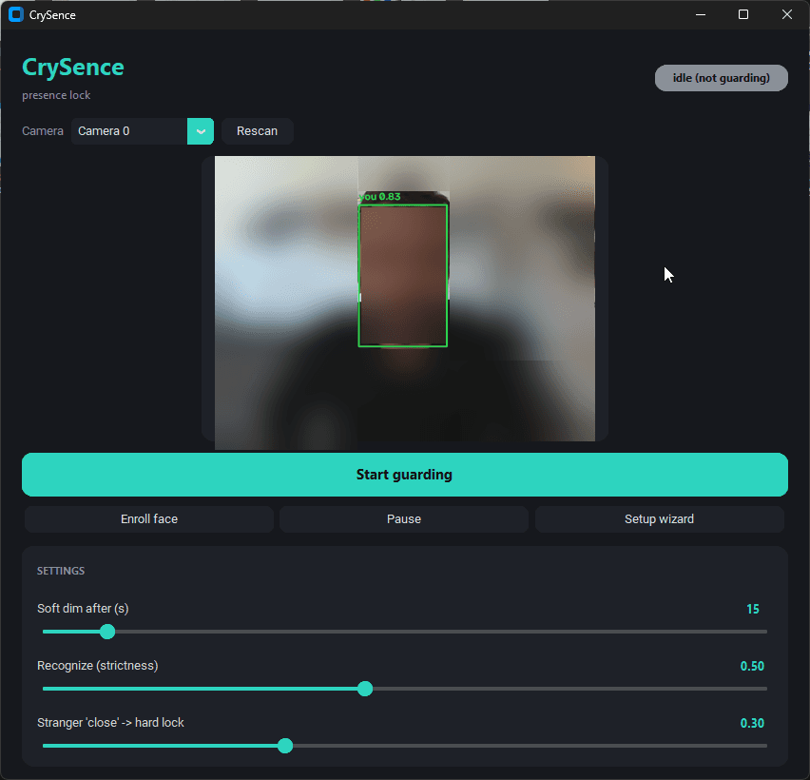Click the 'Soft dim after (s)' label
The width and height of the screenshot is (810, 780).
click(x=83, y=609)
